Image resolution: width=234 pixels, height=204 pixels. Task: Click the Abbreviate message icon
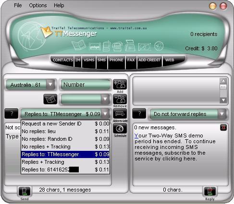pos(120,113)
